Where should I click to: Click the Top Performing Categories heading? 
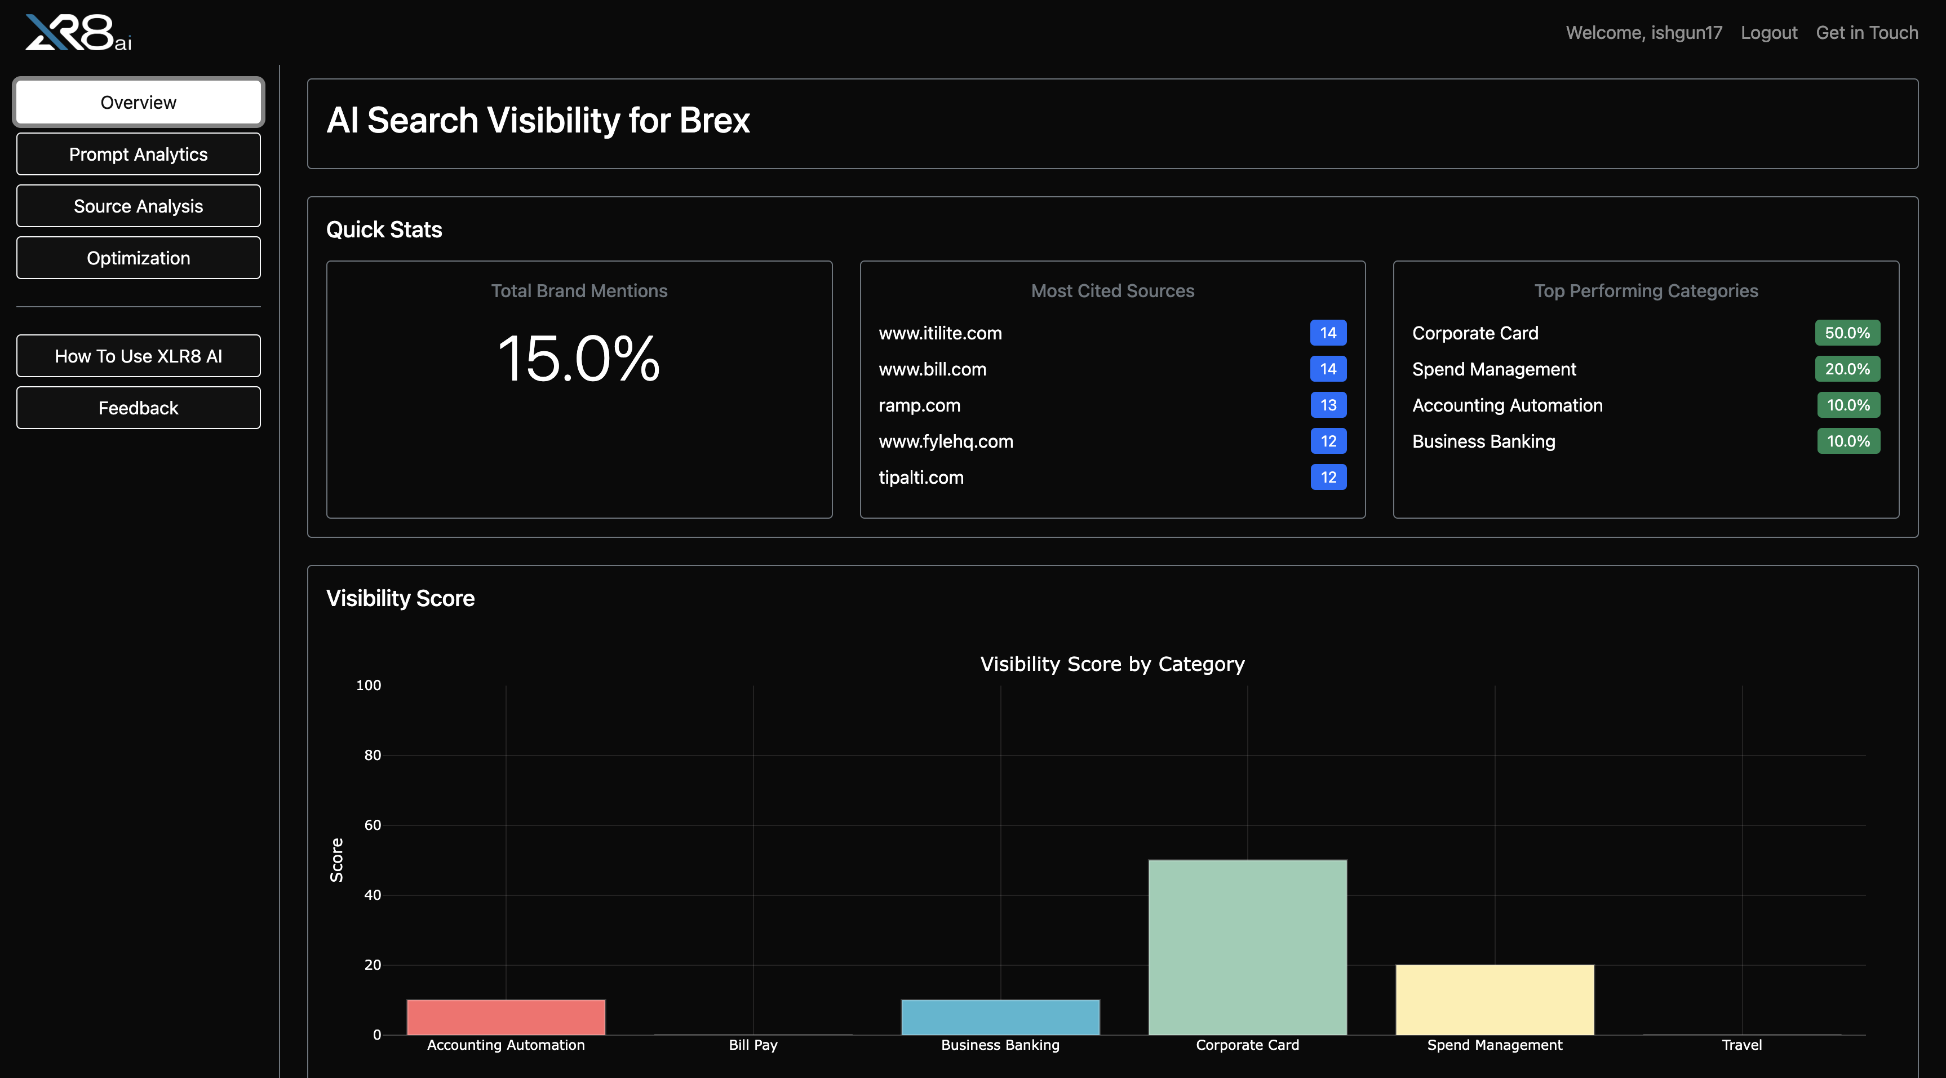(1646, 291)
